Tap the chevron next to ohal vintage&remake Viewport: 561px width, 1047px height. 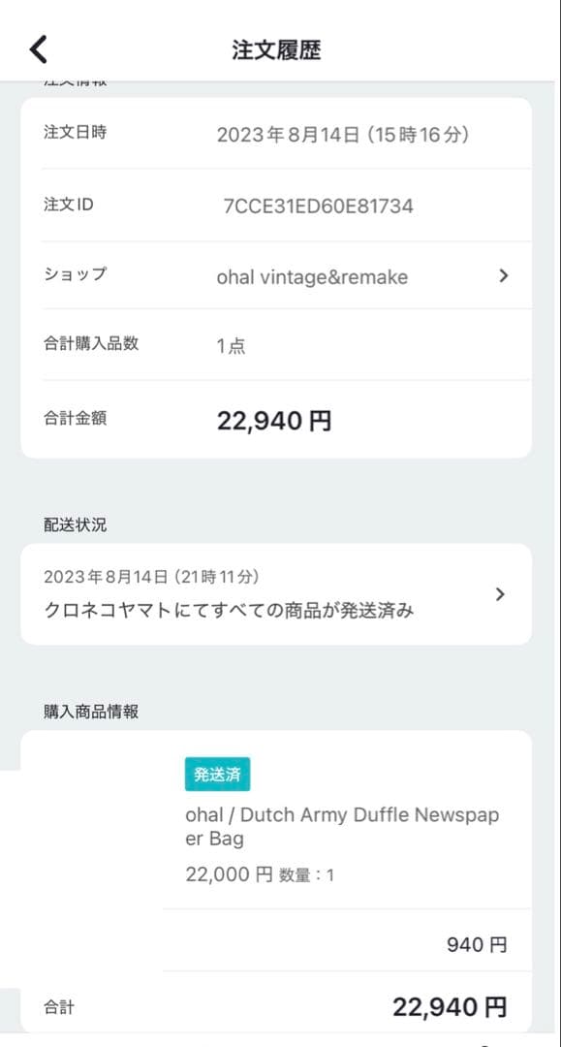click(x=503, y=276)
